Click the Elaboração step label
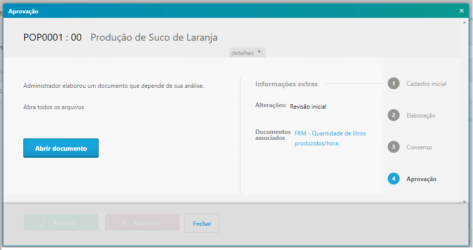473x250 pixels. (x=421, y=116)
